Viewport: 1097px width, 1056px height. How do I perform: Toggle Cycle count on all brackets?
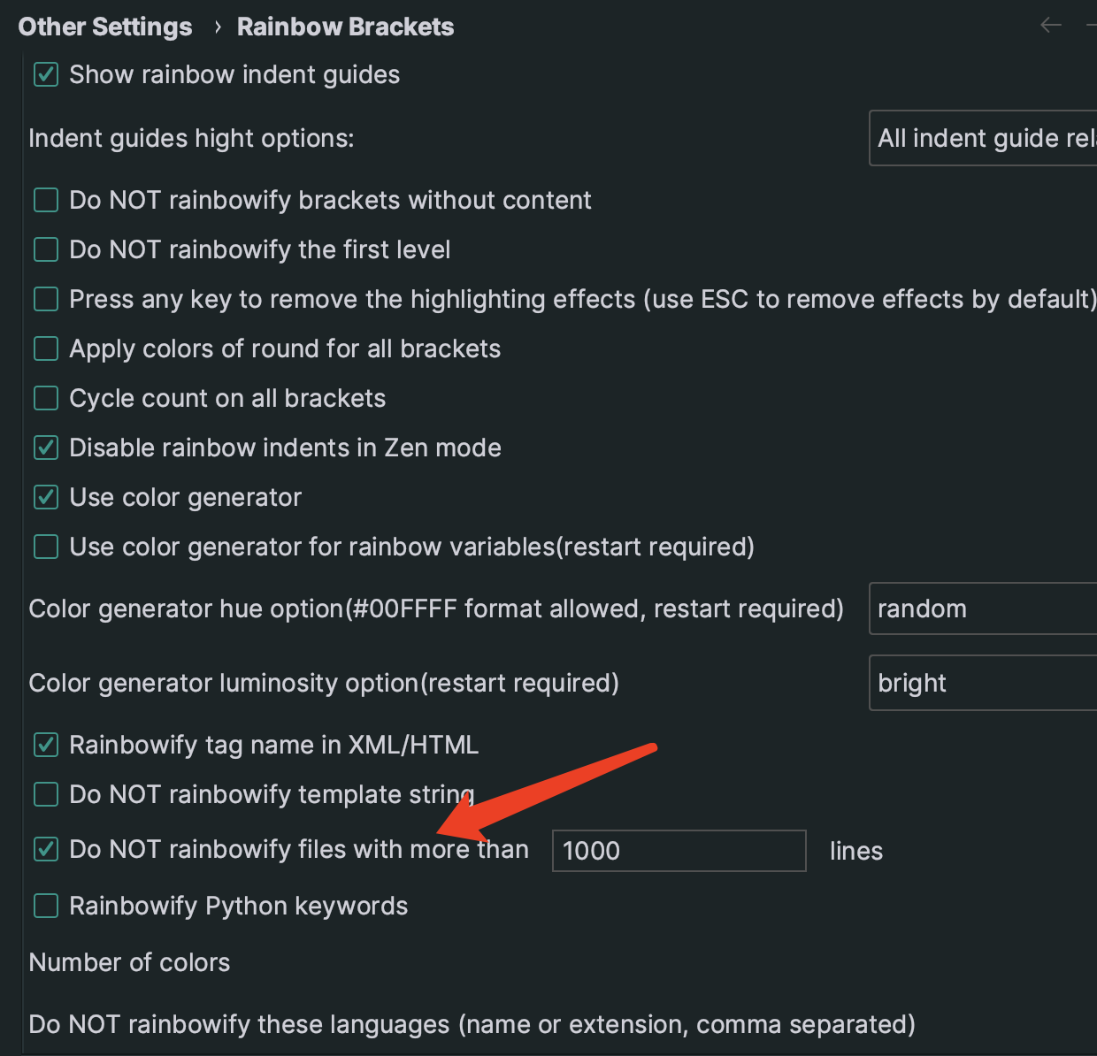[45, 398]
